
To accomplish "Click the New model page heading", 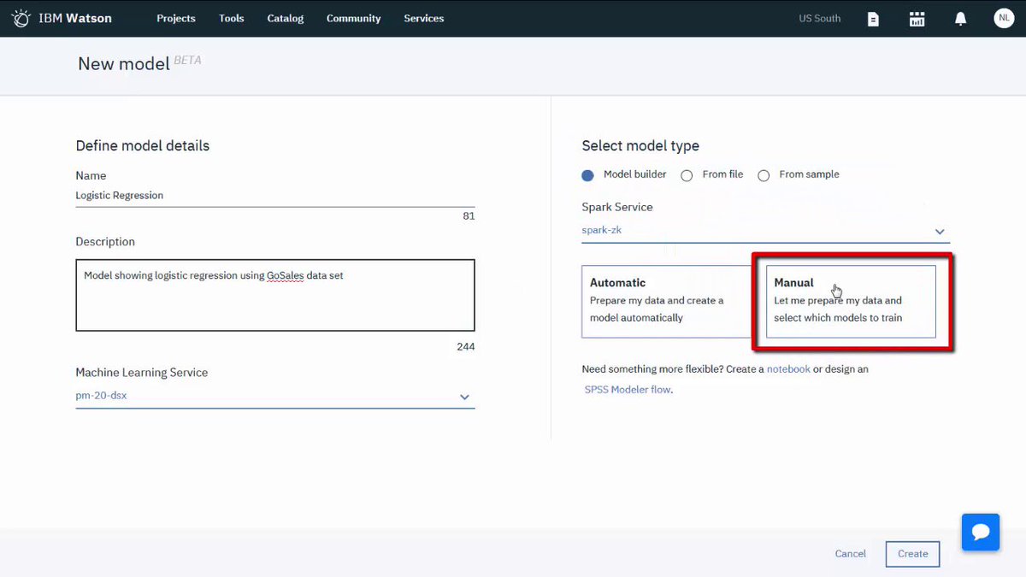I will [x=124, y=64].
